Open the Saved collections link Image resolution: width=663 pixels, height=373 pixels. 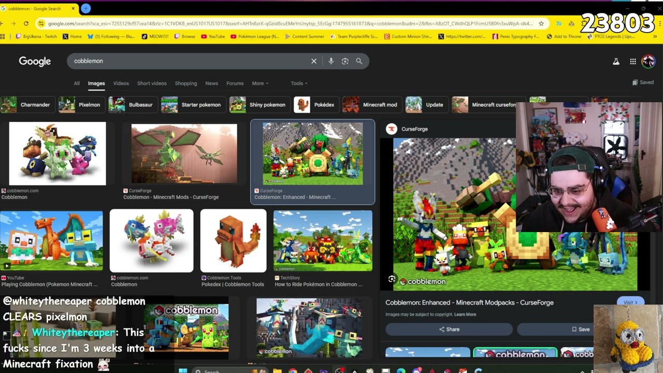pyautogui.click(x=643, y=82)
